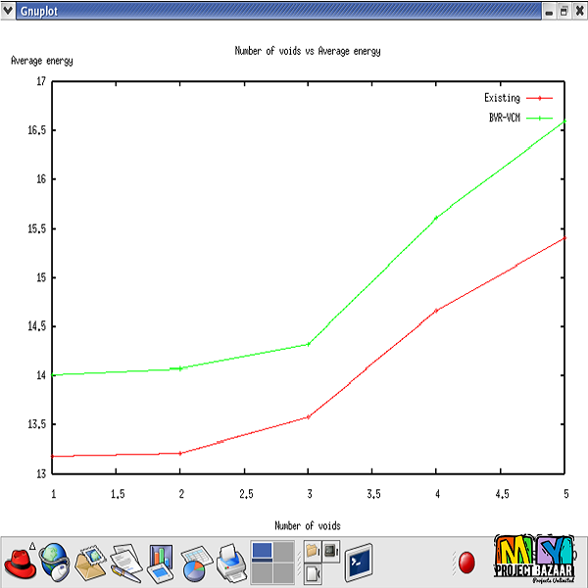Click the red alert notification icon

coord(466,563)
